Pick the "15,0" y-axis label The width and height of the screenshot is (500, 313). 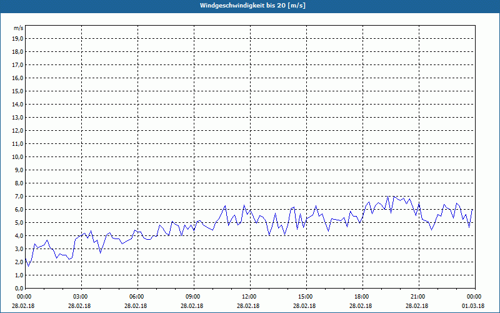pyautogui.click(x=17, y=91)
